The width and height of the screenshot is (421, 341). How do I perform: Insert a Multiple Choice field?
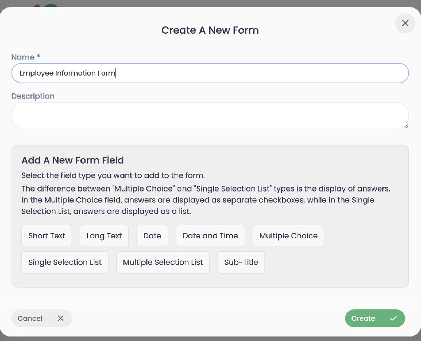tap(288, 236)
